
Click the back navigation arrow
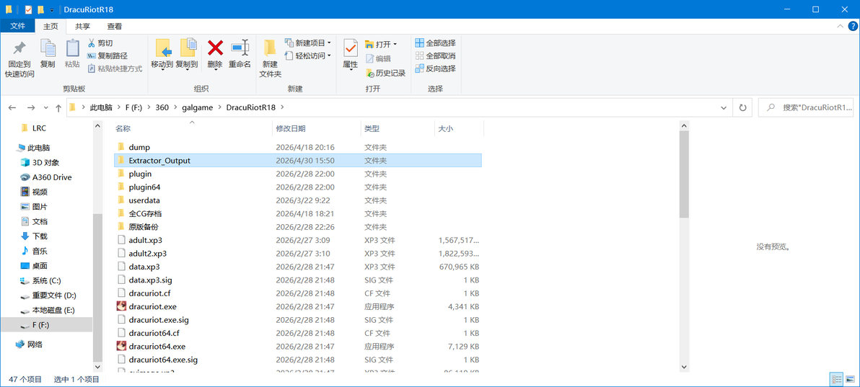(x=12, y=108)
